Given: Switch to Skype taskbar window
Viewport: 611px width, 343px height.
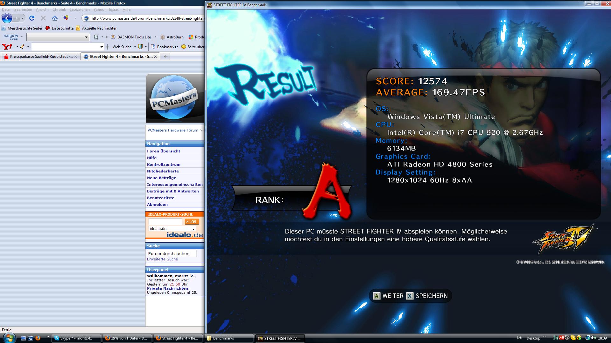Looking at the screenshot, I should coord(76,338).
